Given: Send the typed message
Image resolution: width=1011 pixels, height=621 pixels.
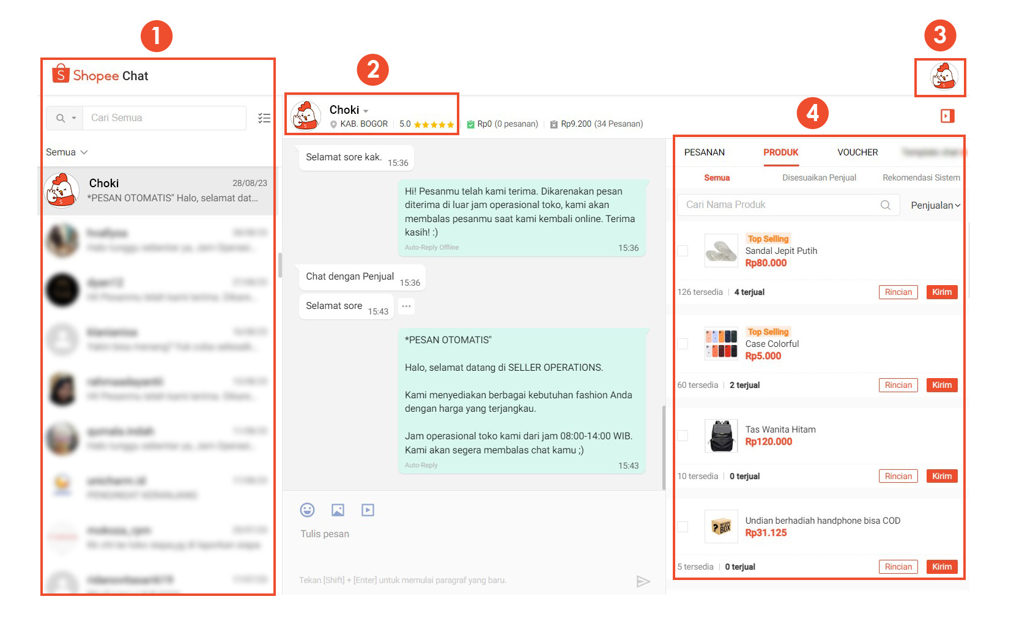Looking at the screenshot, I should (643, 581).
